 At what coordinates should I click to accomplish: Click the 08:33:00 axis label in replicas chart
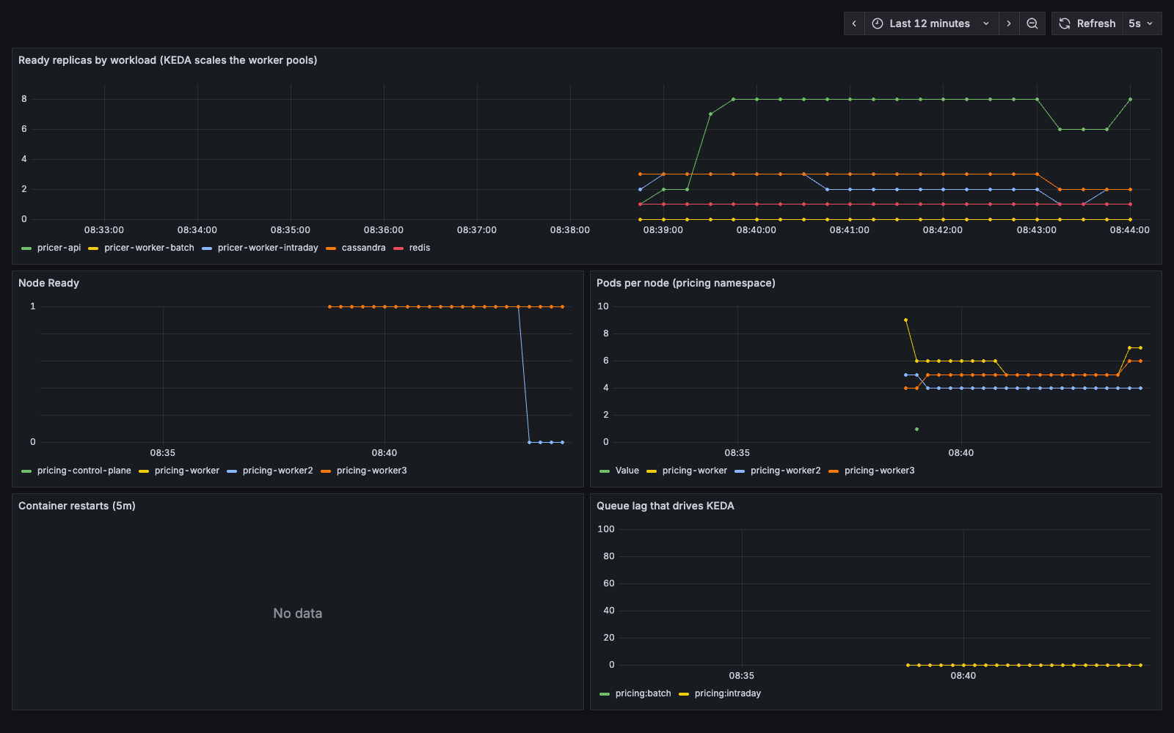click(x=104, y=230)
